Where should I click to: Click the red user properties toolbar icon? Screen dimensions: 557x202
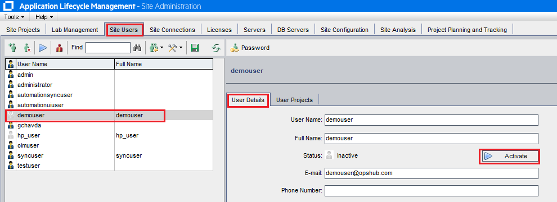pos(59,48)
